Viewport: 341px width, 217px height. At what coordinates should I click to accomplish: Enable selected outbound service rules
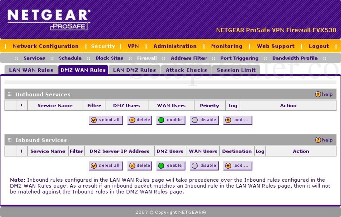pyautogui.click(x=170, y=120)
